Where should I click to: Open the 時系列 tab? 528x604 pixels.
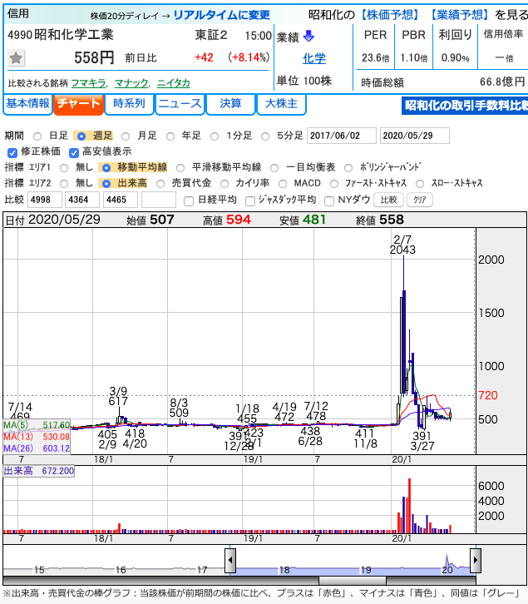pos(129,104)
